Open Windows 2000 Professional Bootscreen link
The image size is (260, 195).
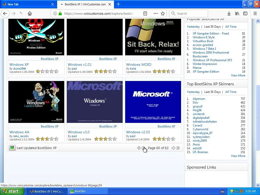pos(211,54)
